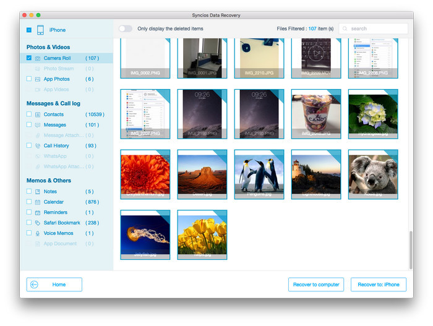Click the Reminders icon in sidebar

click(x=38, y=212)
